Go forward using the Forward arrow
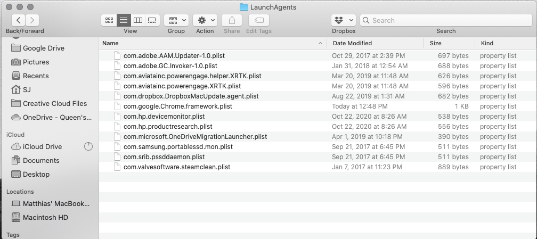This screenshot has width=537, height=239. coord(32,20)
